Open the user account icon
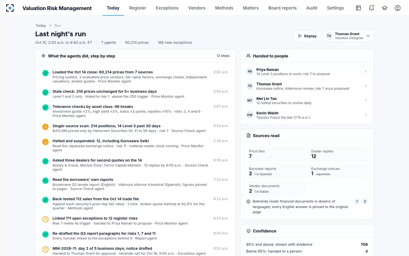Viewport: 409px width, 256px height. [x=398, y=8]
